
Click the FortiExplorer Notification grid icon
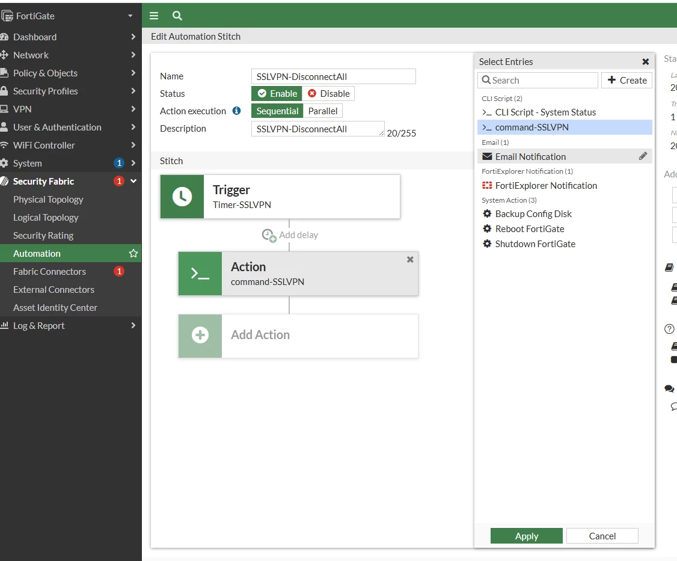(x=487, y=186)
